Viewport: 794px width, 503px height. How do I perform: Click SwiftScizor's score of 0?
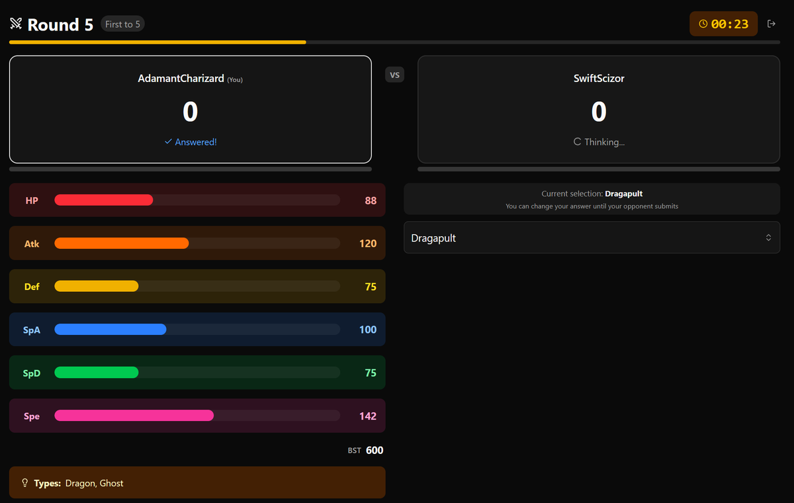tap(599, 111)
